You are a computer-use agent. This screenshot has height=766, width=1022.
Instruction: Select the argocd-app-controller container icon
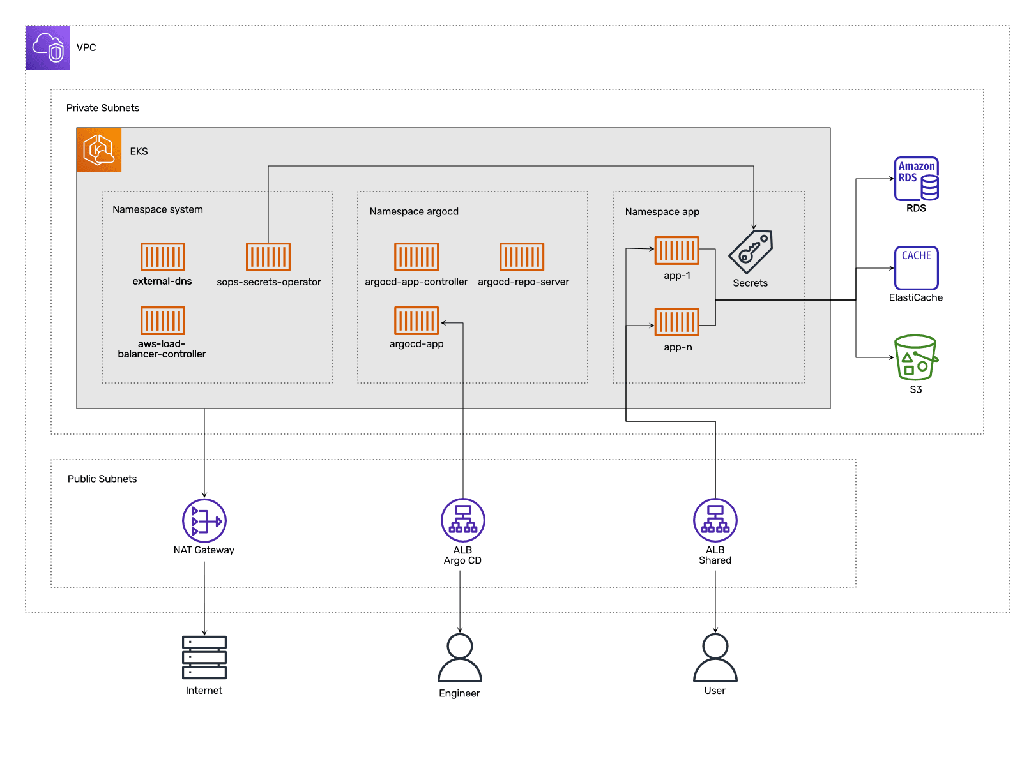pyautogui.click(x=416, y=257)
